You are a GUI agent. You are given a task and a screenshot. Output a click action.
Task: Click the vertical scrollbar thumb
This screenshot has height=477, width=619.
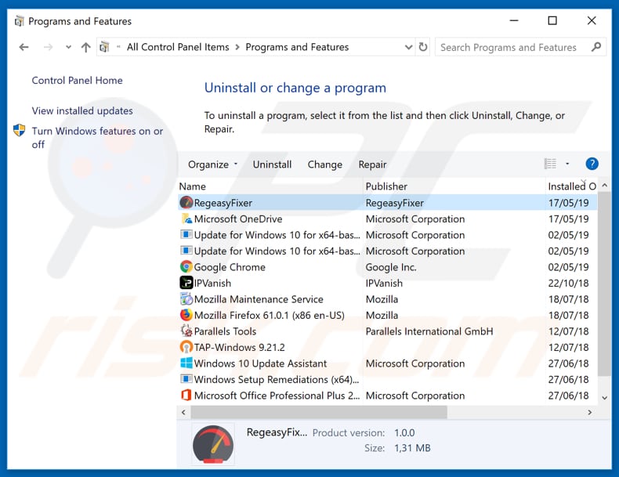(x=604, y=284)
